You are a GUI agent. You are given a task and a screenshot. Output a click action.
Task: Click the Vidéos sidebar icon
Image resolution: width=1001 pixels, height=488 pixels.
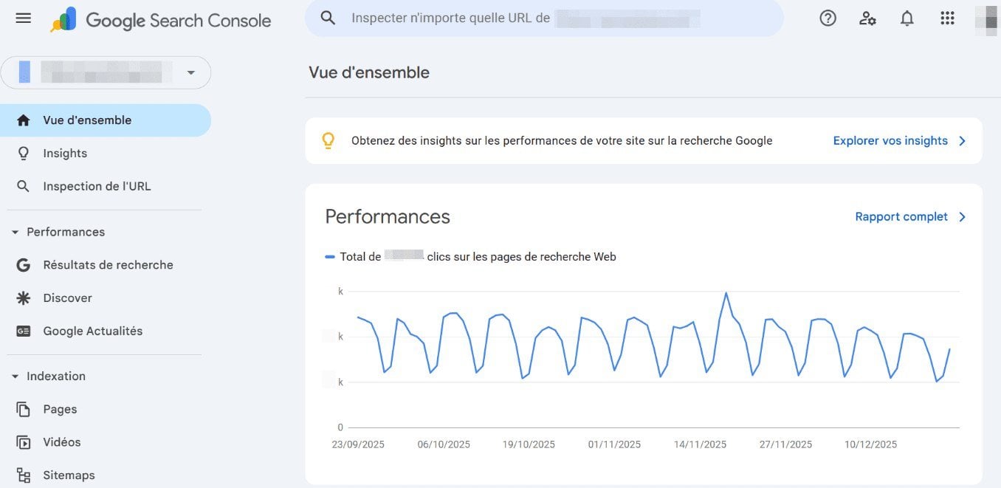coord(23,441)
